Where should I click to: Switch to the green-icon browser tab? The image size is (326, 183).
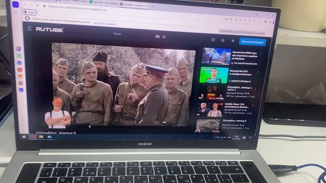click(x=103, y=2)
